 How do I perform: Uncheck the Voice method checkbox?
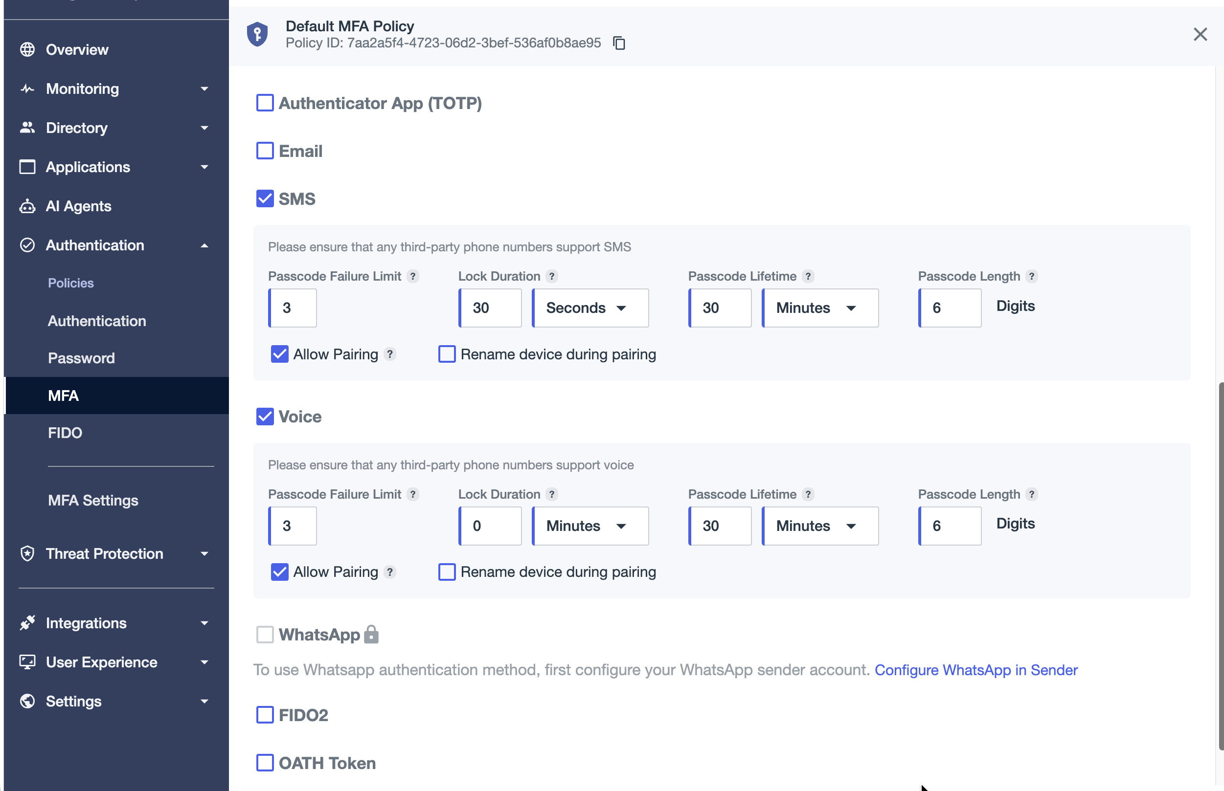click(x=265, y=417)
